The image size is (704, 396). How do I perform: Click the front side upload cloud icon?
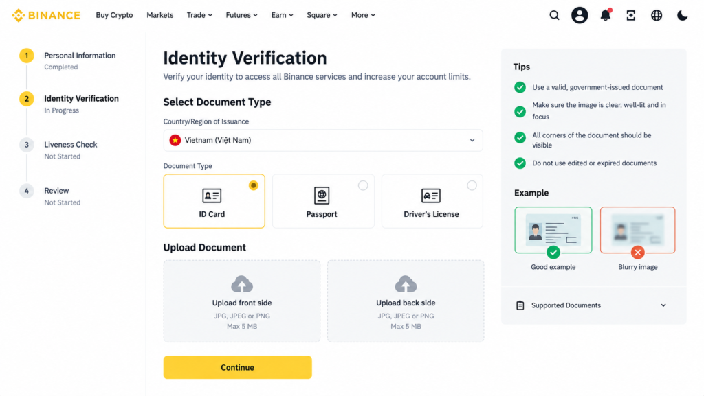pyautogui.click(x=242, y=284)
